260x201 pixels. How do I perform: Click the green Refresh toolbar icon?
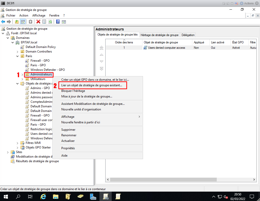[50, 22]
